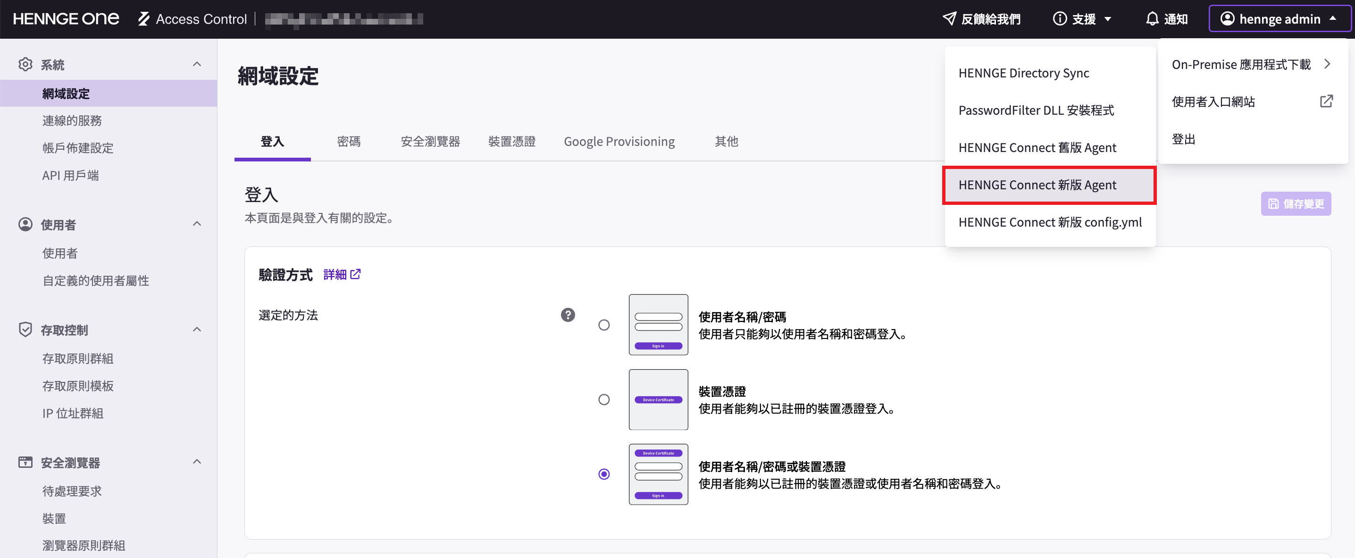Screen dimensions: 1355x558
Task: Switch to the 安全瀏覽器 tab
Action: [x=430, y=141]
